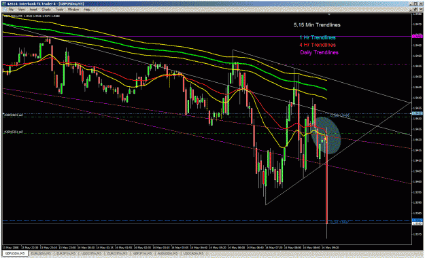This screenshot has height=258, width=425.
Task: Open the Insert menu
Action: click(x=33, y=10)
